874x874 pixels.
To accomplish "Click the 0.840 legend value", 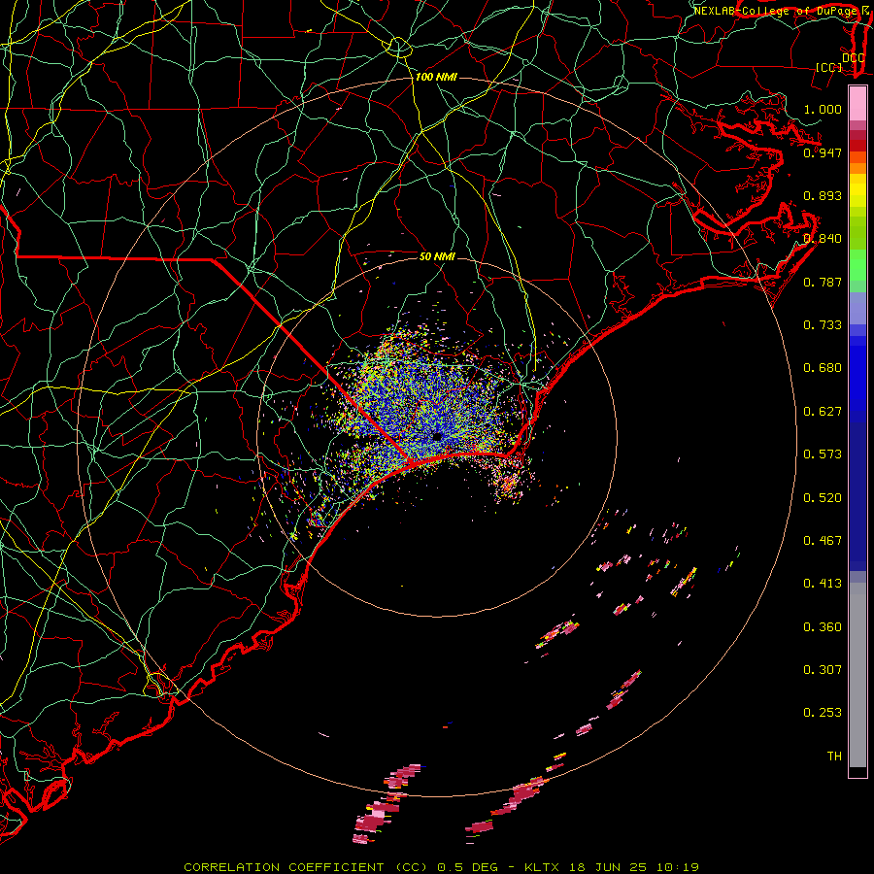I will coord(823,238).
